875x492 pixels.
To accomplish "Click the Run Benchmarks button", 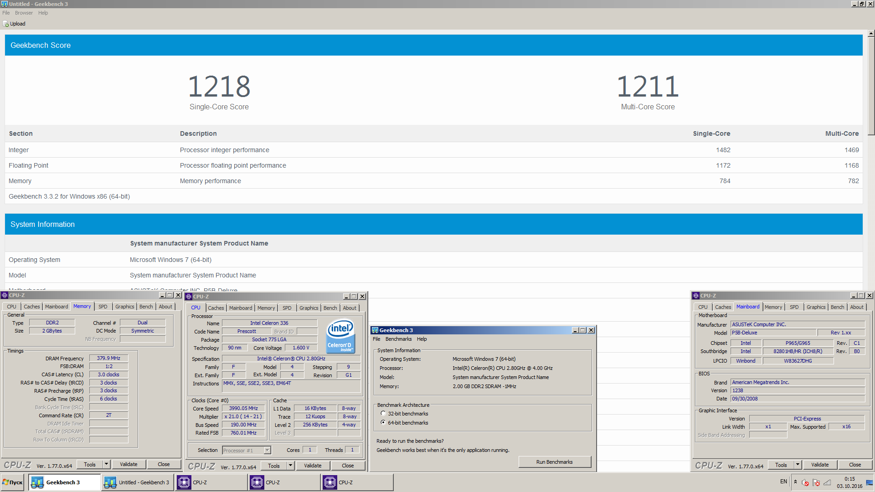I will tap(554, 462).
